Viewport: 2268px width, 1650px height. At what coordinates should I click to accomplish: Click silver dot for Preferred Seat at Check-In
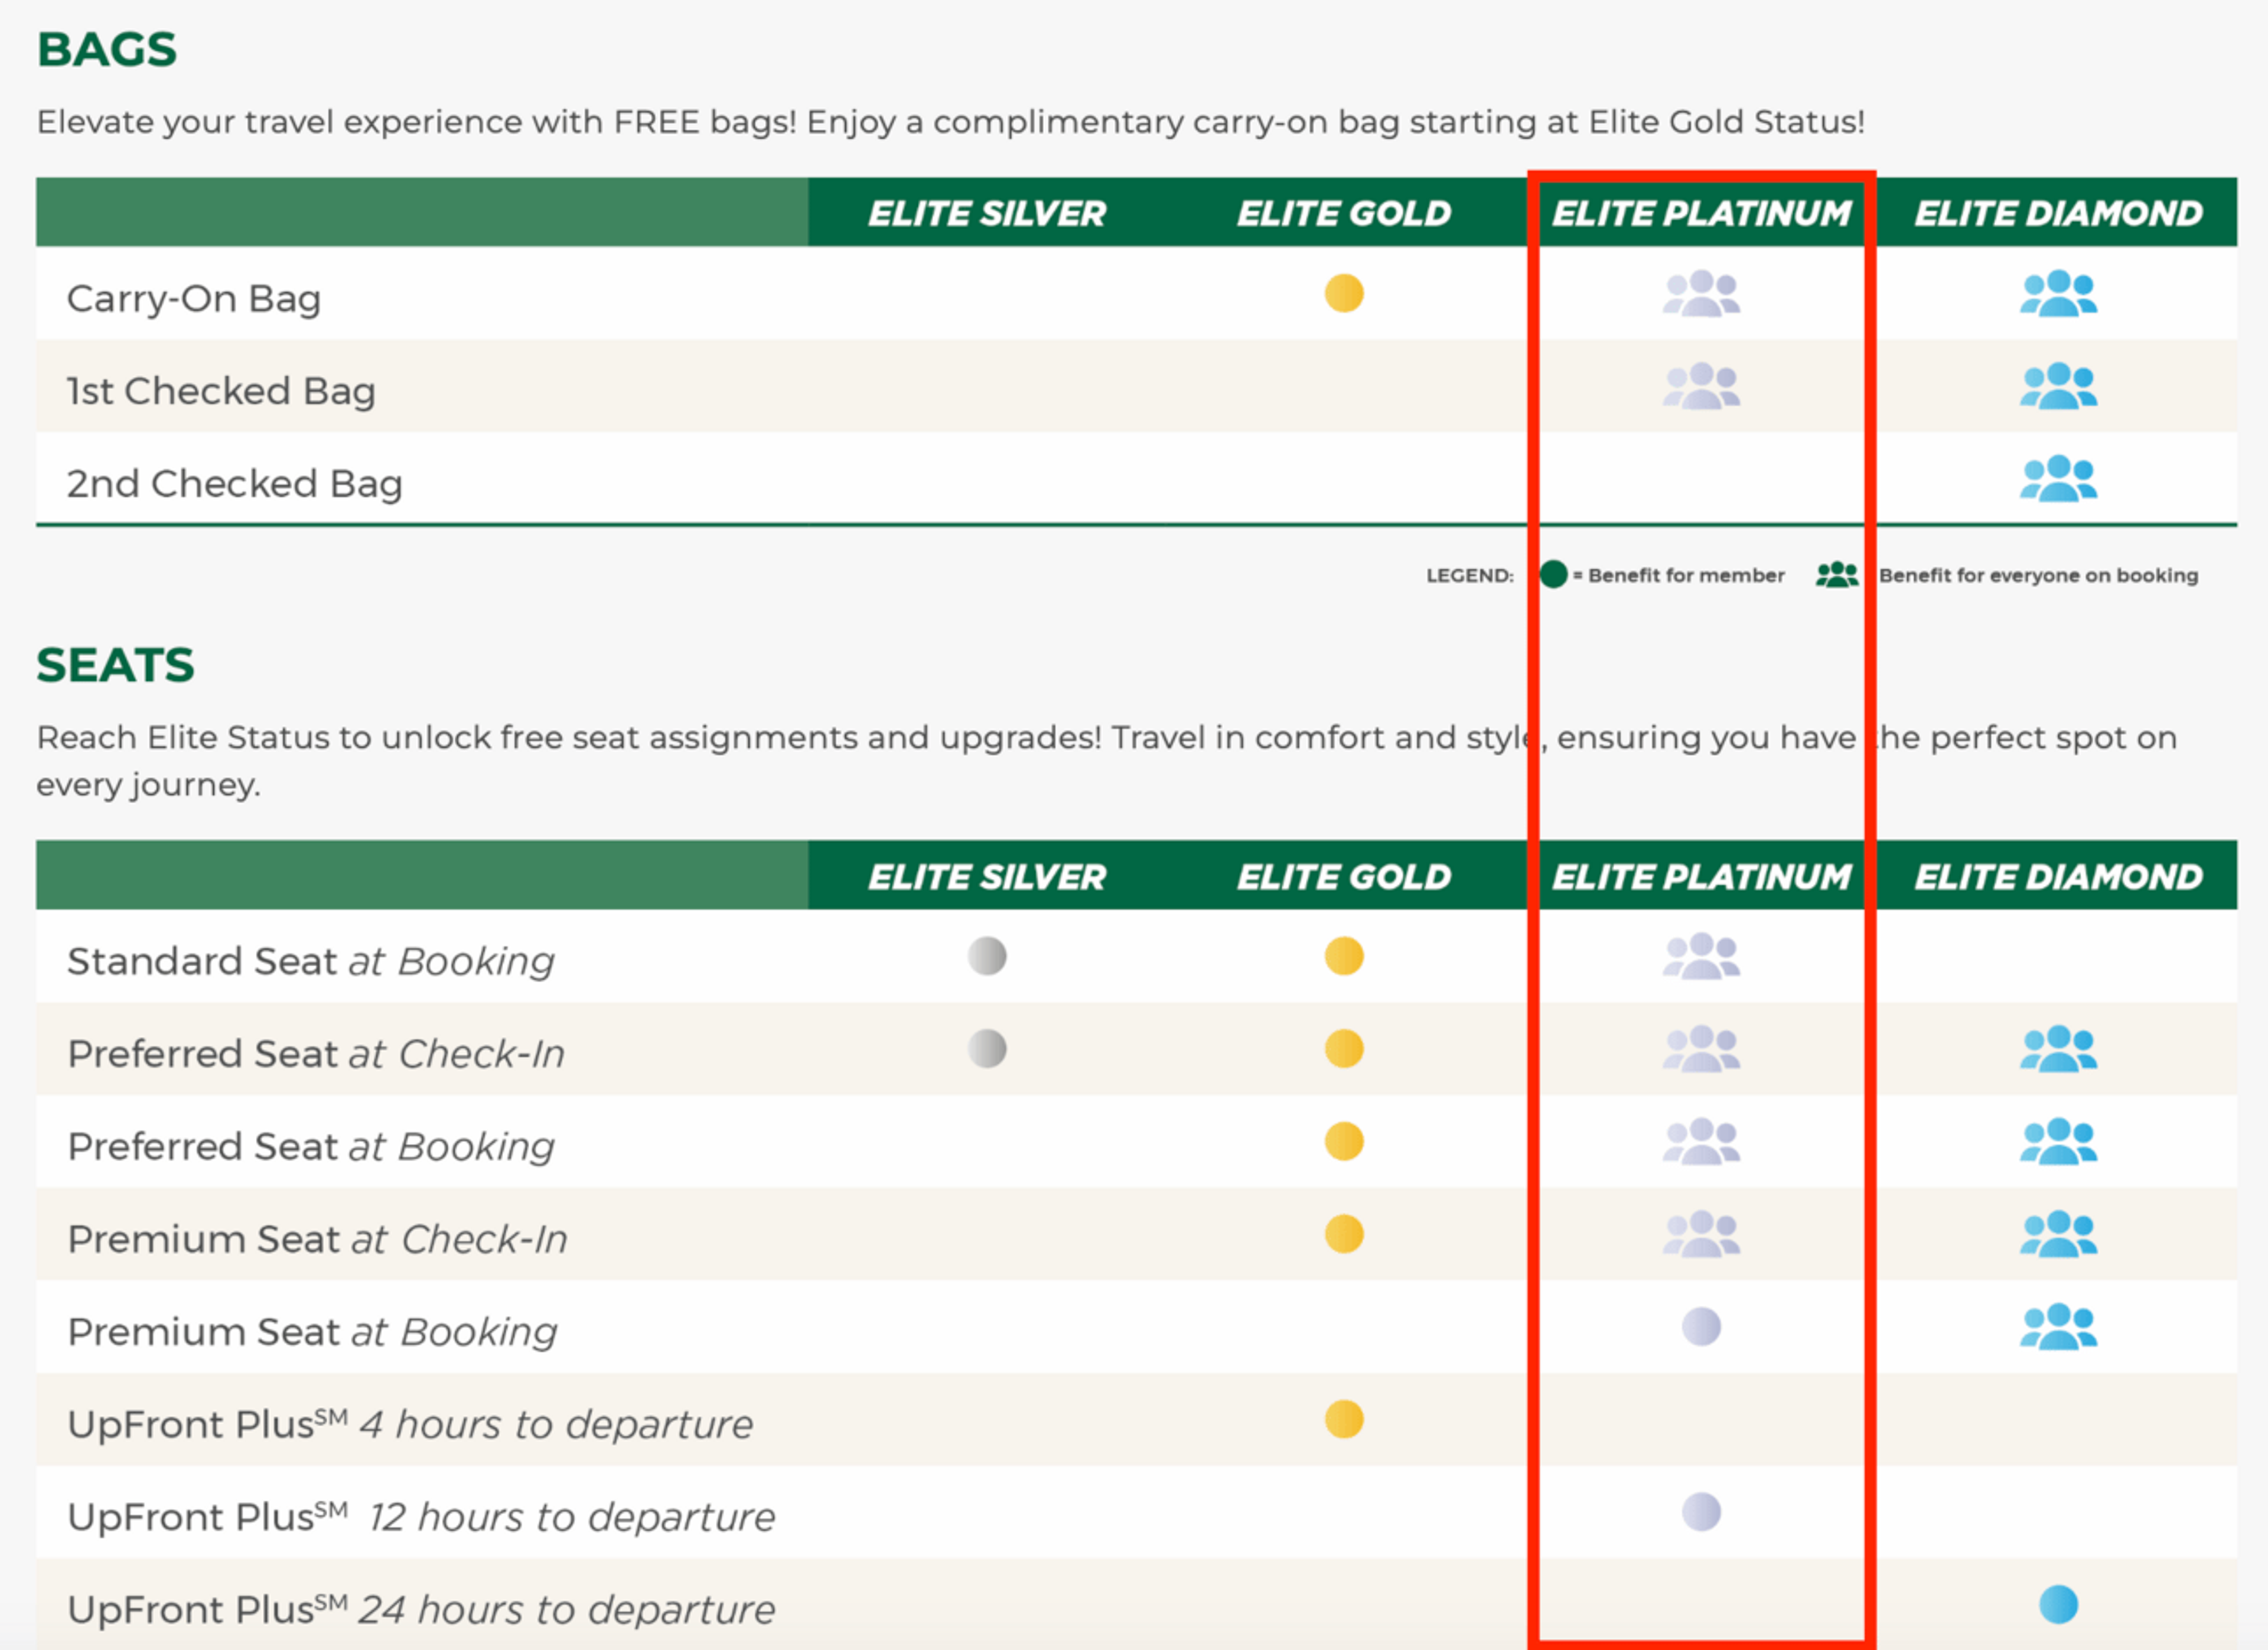(x=987, y=1049)
